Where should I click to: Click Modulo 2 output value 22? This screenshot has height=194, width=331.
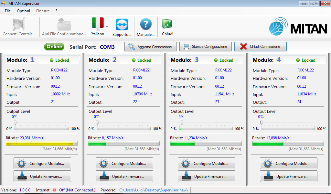(135, 102)
